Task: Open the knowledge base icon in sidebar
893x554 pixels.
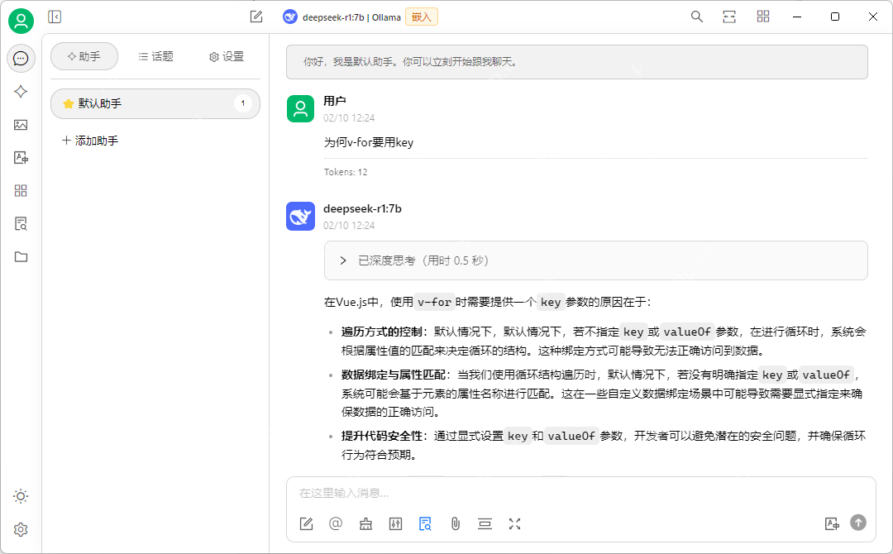Action: 21,224
